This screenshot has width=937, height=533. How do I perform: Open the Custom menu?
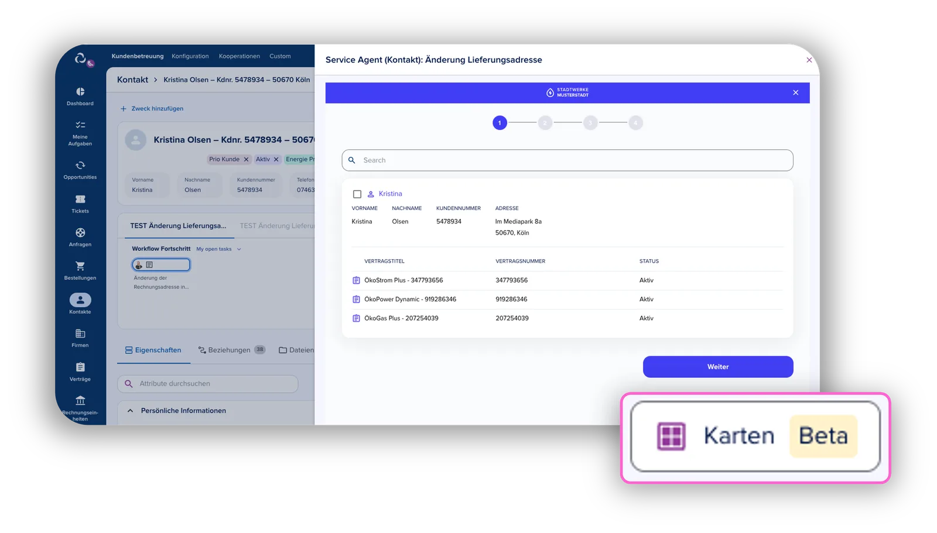[x=280, y=56]
